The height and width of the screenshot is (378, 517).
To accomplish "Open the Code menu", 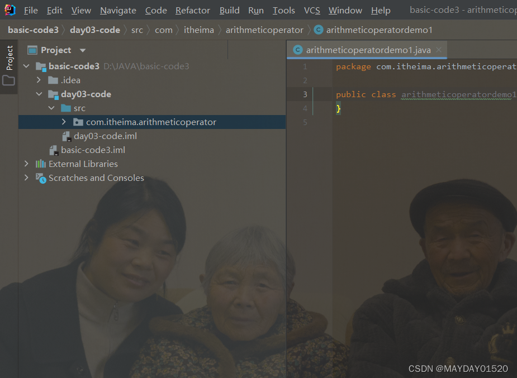I will click(x=156, y=11).
